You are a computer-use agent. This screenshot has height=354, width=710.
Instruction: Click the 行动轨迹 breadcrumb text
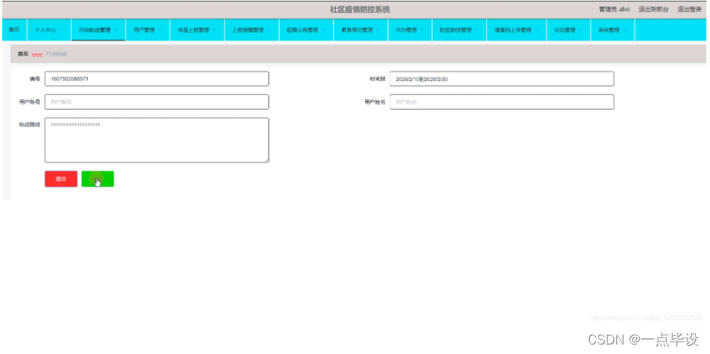56,54
